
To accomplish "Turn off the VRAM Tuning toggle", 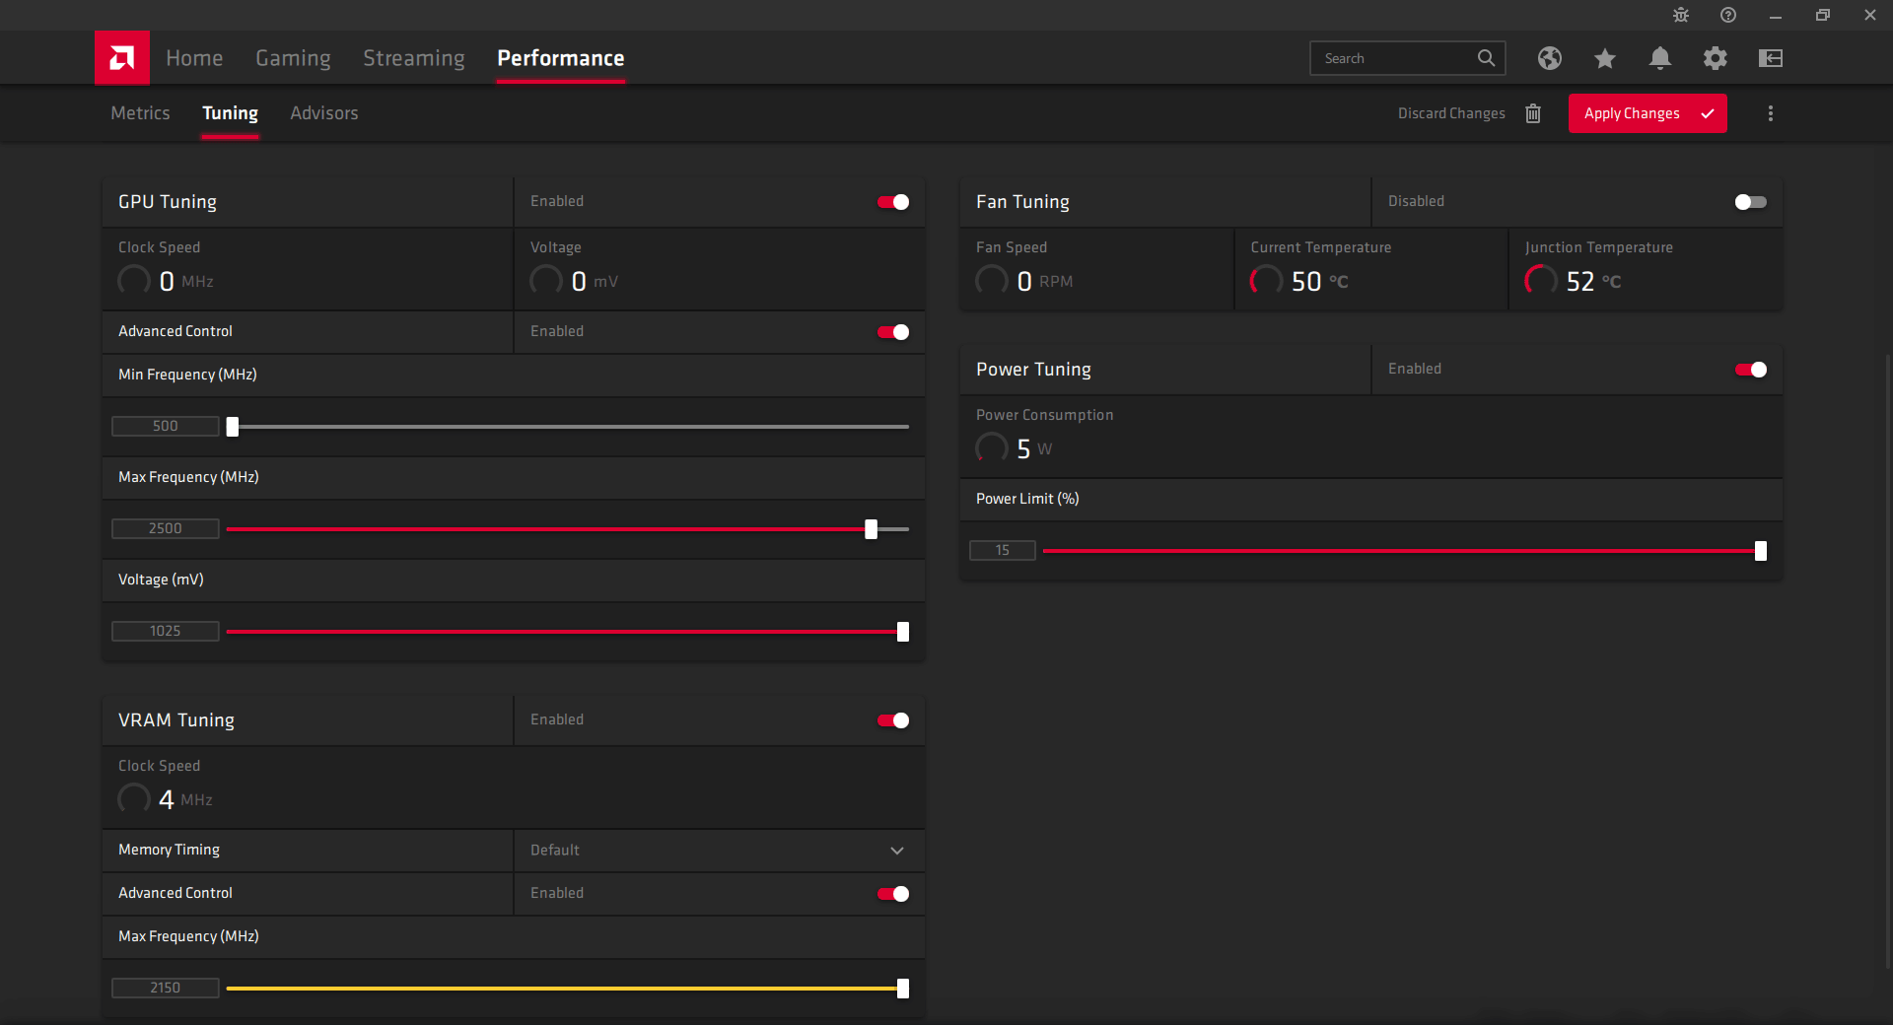I will point(893,720).
